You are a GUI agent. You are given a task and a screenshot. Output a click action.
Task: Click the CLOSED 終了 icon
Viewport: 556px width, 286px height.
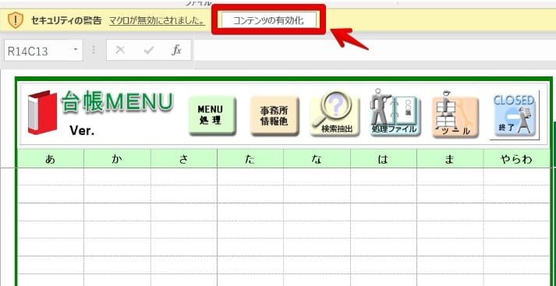[515, 115]
